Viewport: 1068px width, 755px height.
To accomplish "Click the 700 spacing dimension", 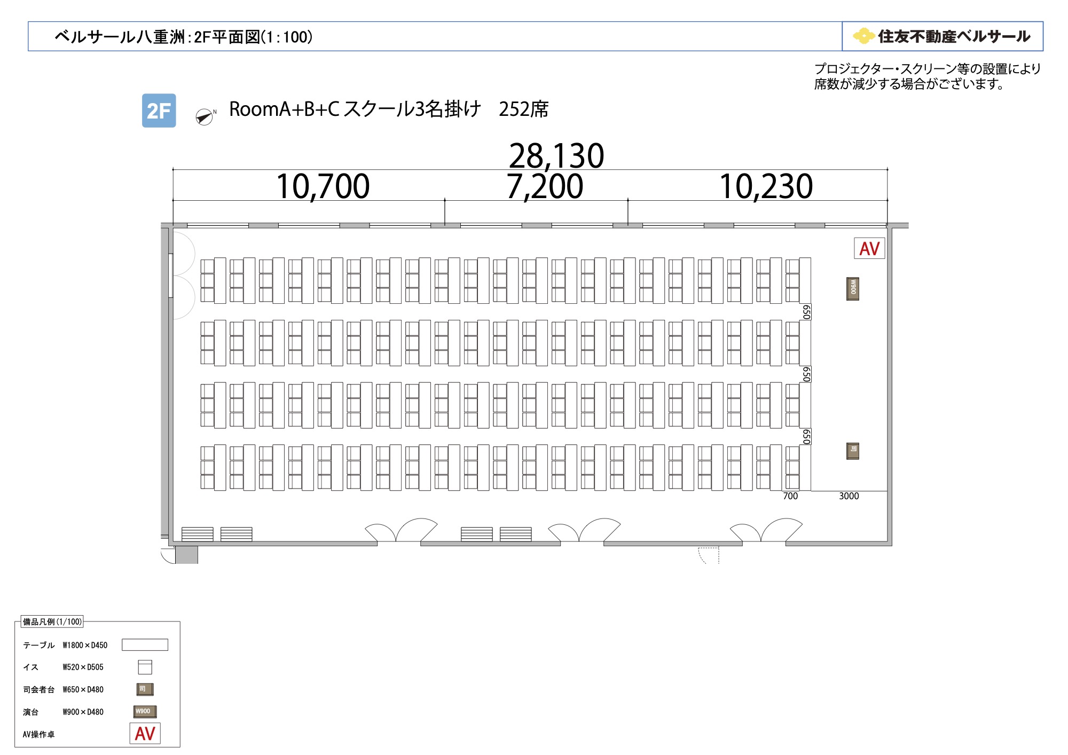I will point(790,496).
